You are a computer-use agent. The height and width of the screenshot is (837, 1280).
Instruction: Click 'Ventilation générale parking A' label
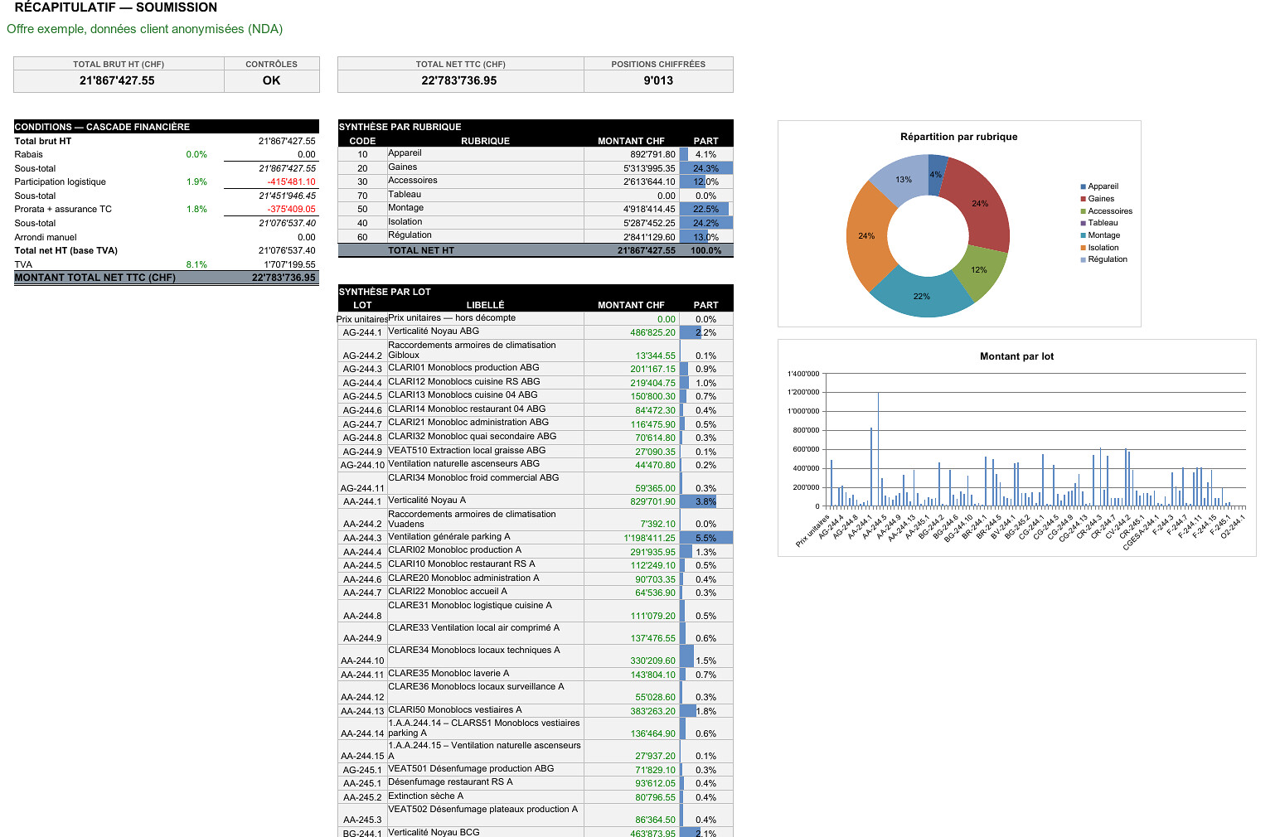pos(449,536)
